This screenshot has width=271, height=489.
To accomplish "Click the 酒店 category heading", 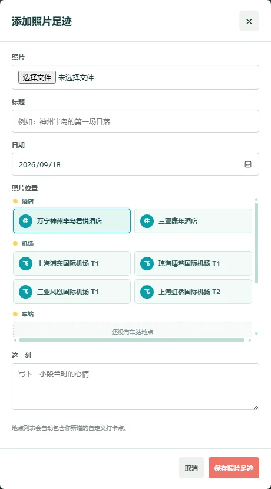I will 28,201.
